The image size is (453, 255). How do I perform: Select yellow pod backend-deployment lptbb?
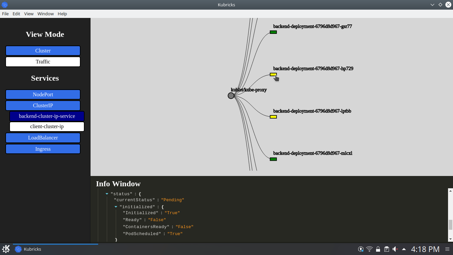tap(273, 117)
